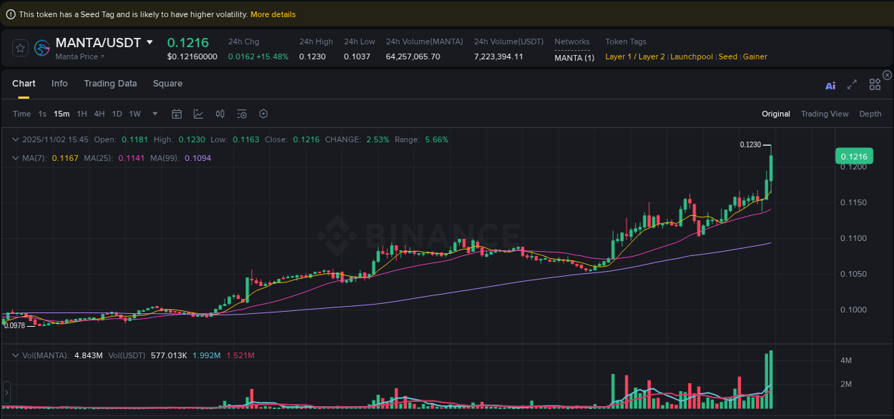Viewport: 894px width, 419px height.
Task: Click the indicator search icon
Action: click(242, 114)
